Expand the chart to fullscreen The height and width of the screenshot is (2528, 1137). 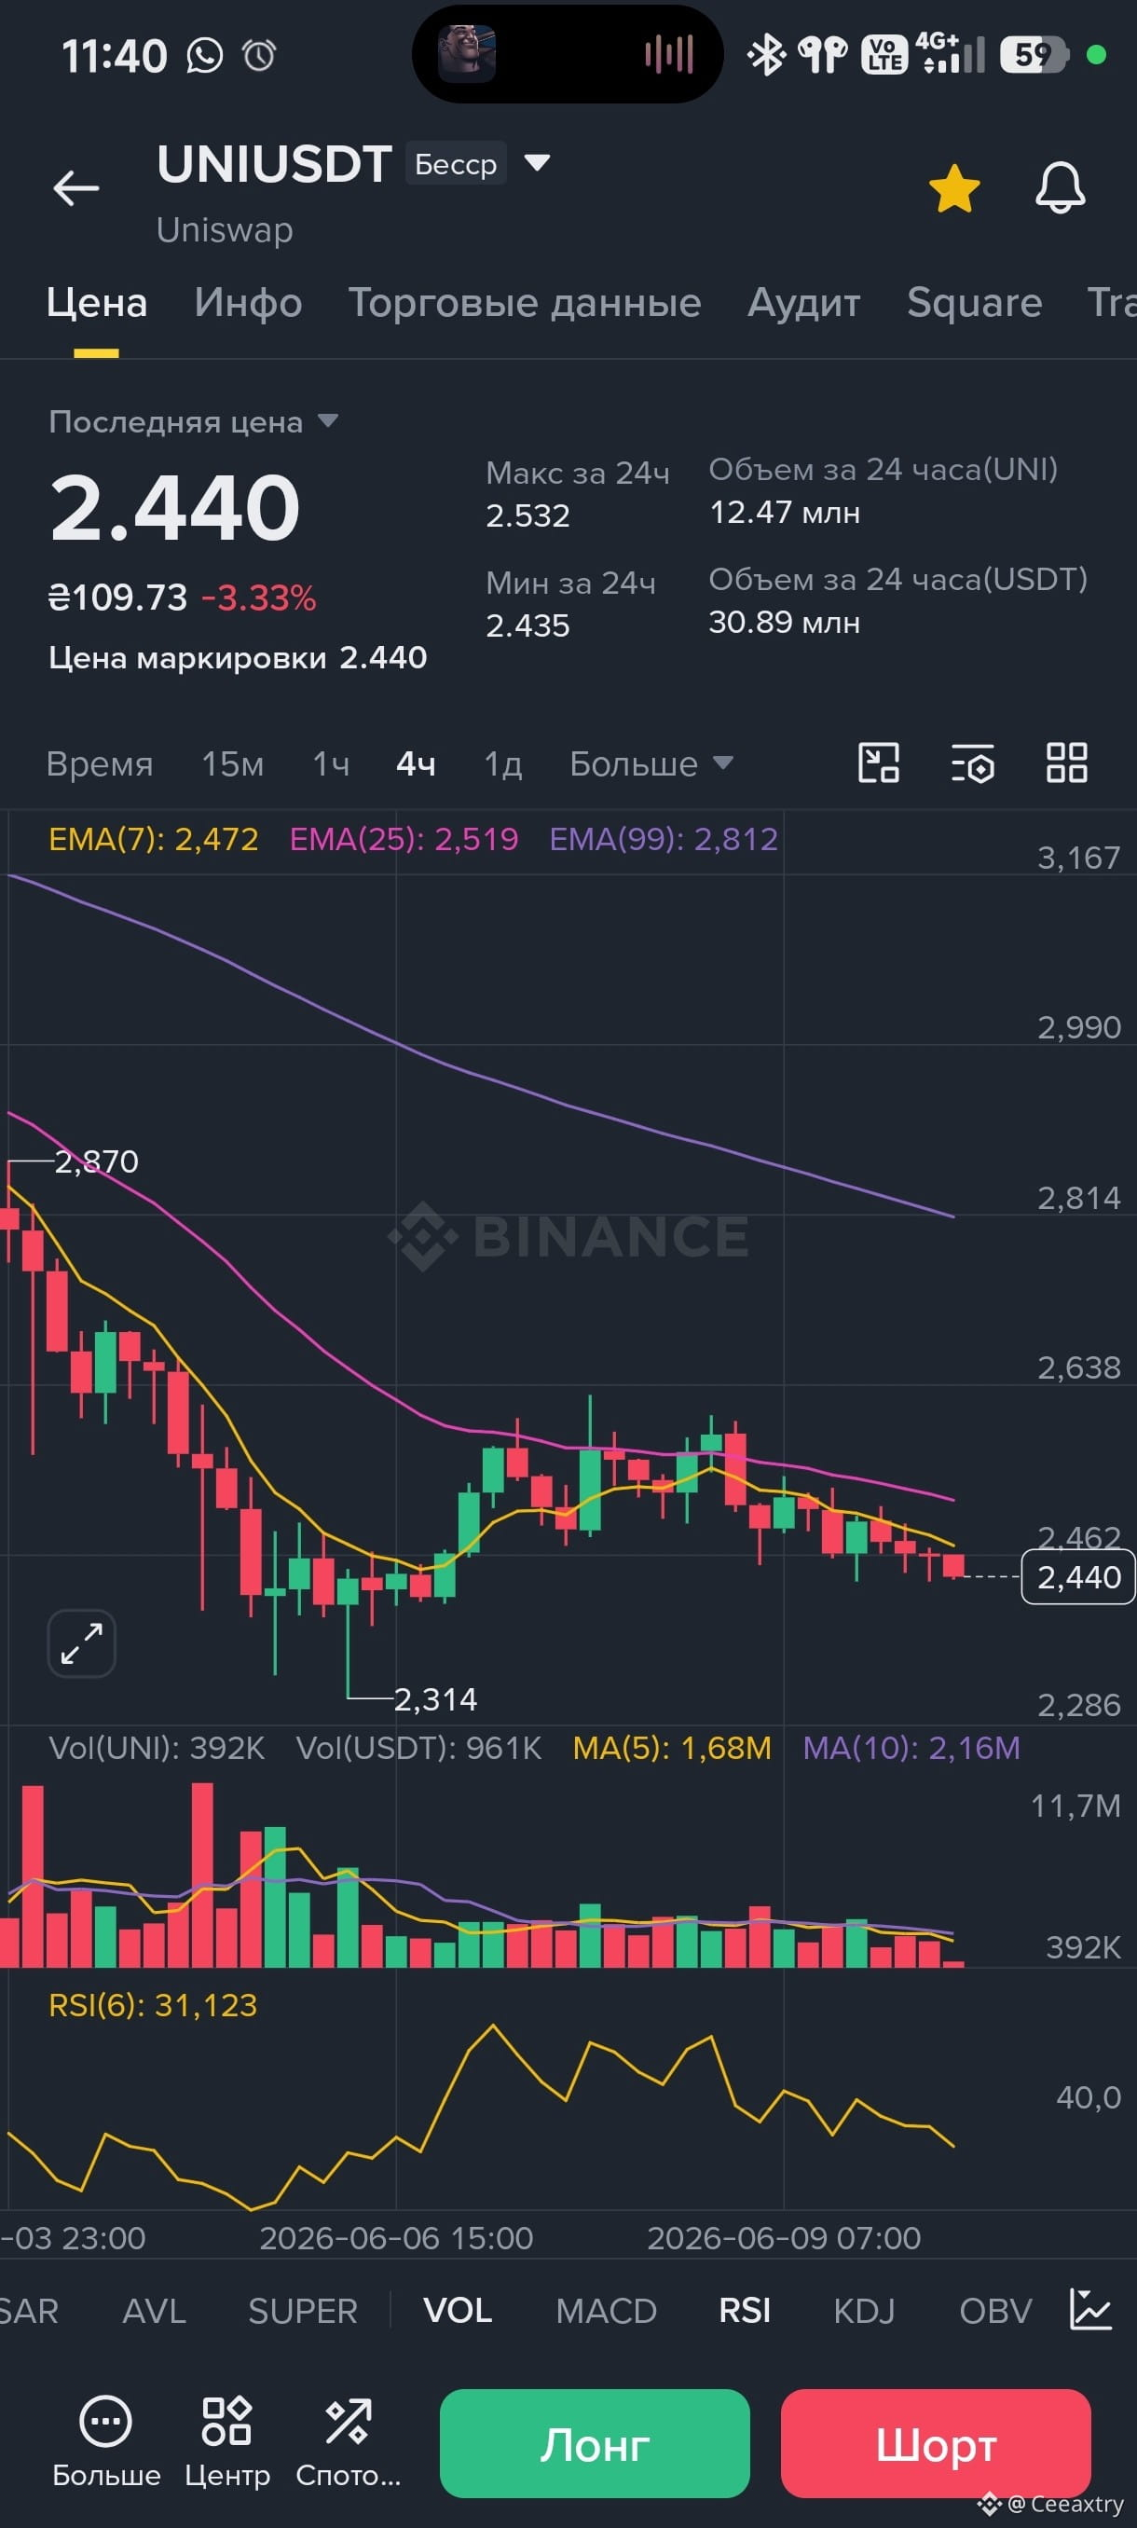tap(81, 1643)
